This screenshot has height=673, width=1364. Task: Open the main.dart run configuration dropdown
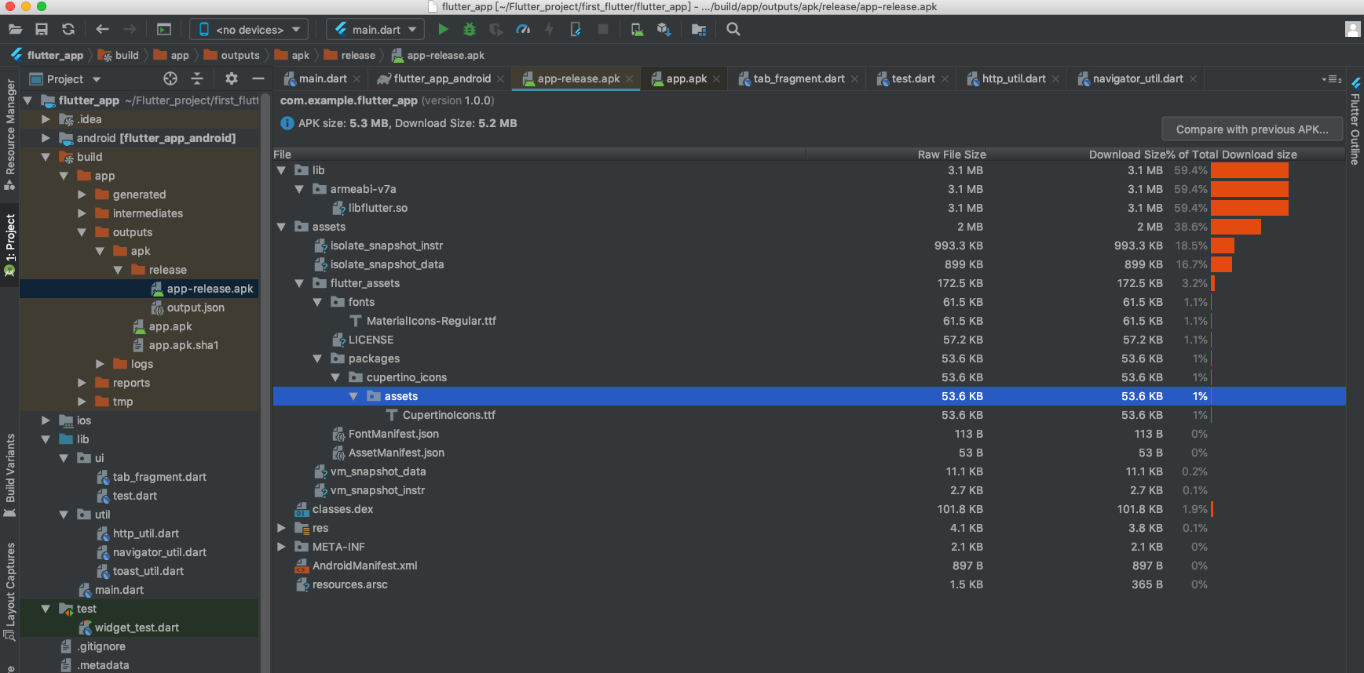coord(375,30)
